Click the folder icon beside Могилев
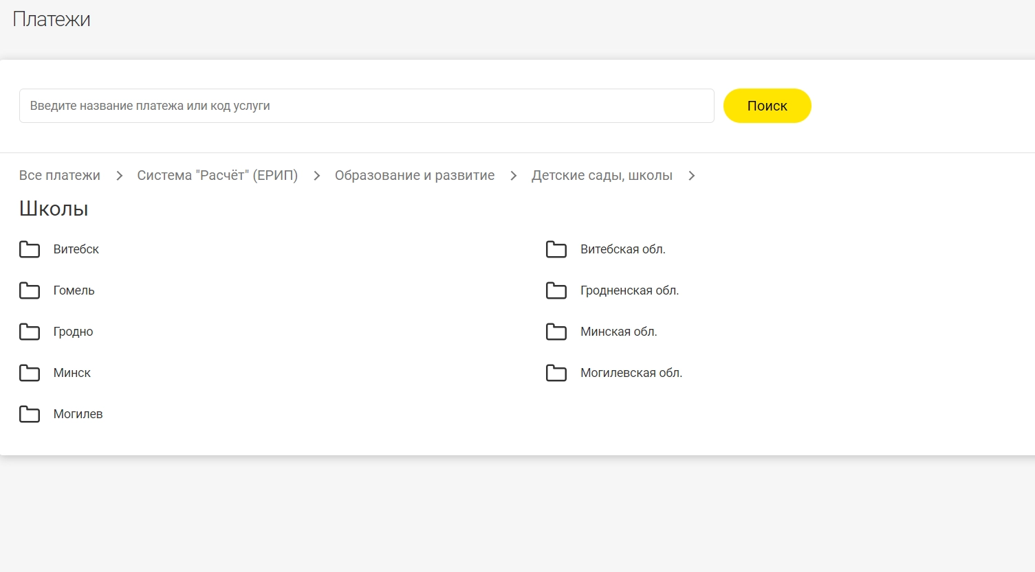This screenshot has width=1035, height=572. coord(30,414)
